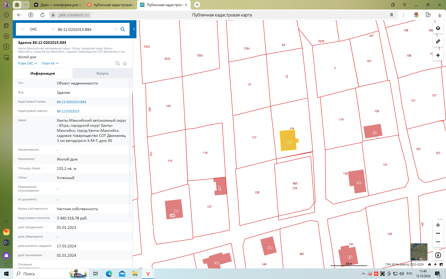Screen dimensions: 446x279
Task: Zoom in on the map
Action: [x=438, y=225]
